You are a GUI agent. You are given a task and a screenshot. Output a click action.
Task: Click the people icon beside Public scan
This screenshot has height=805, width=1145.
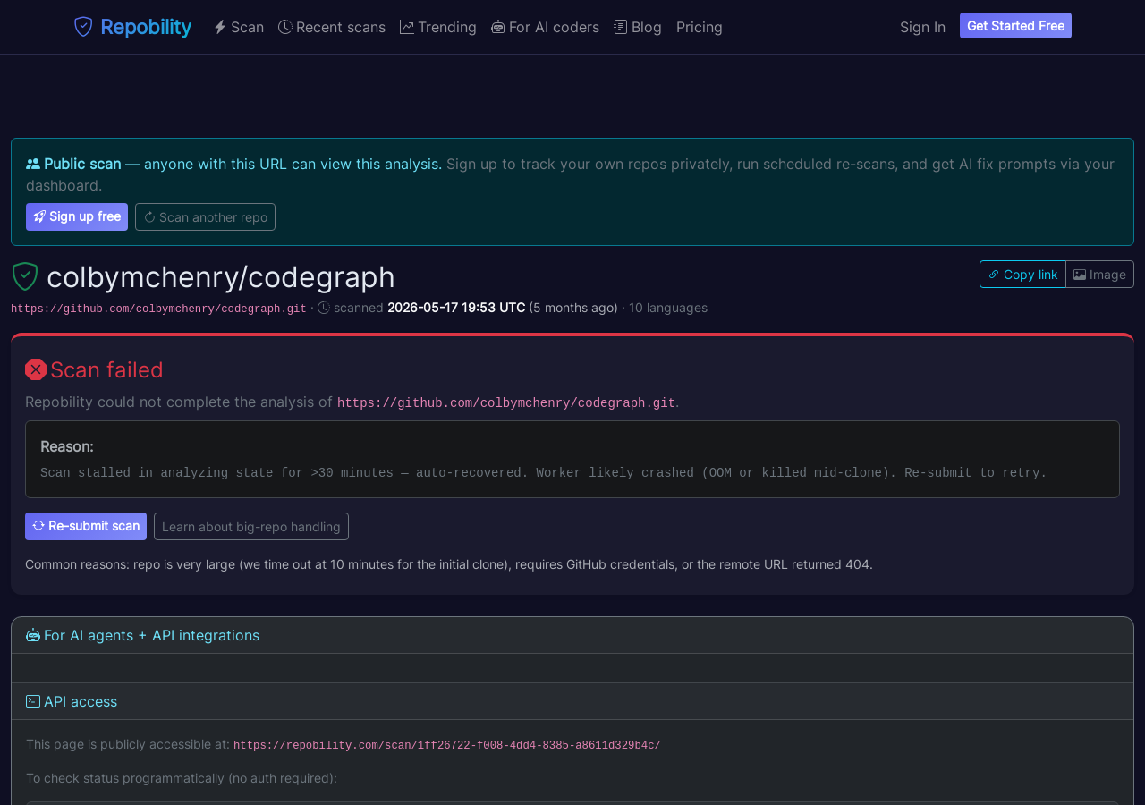pyautogui.click(x=33, y=164)
